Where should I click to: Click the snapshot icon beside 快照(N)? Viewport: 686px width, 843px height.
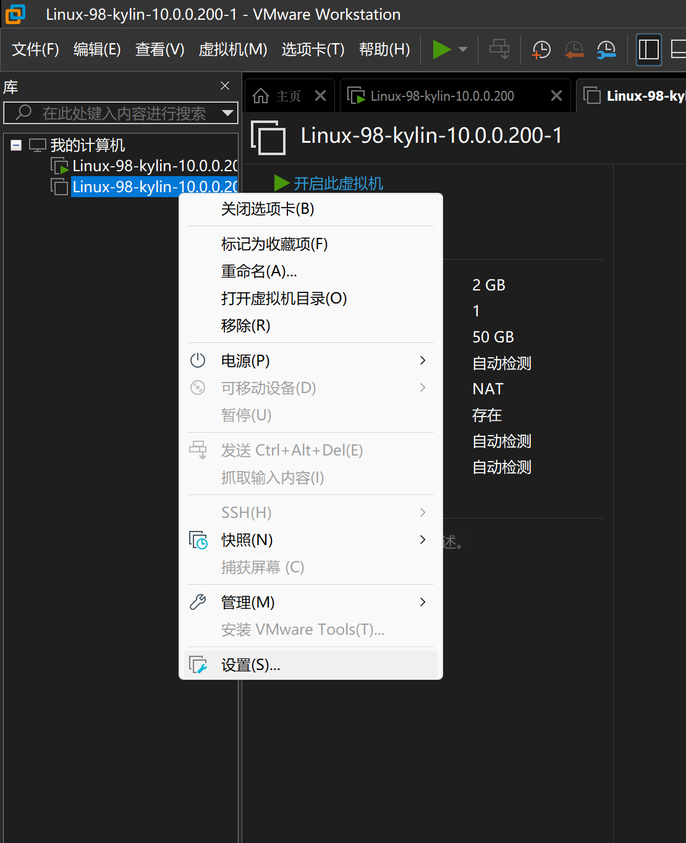coord(198,540)
